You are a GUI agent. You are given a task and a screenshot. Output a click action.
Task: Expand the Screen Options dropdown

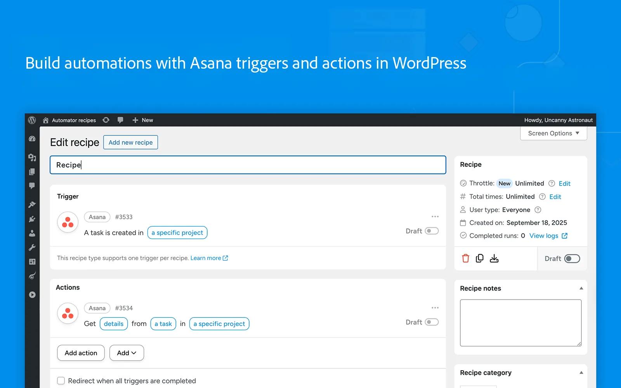[553, 133]
